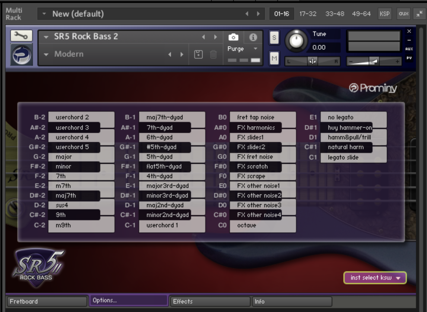Switch to rack page 33-48
The height and width of the screenshot is (312, 427).
point(335,14)
